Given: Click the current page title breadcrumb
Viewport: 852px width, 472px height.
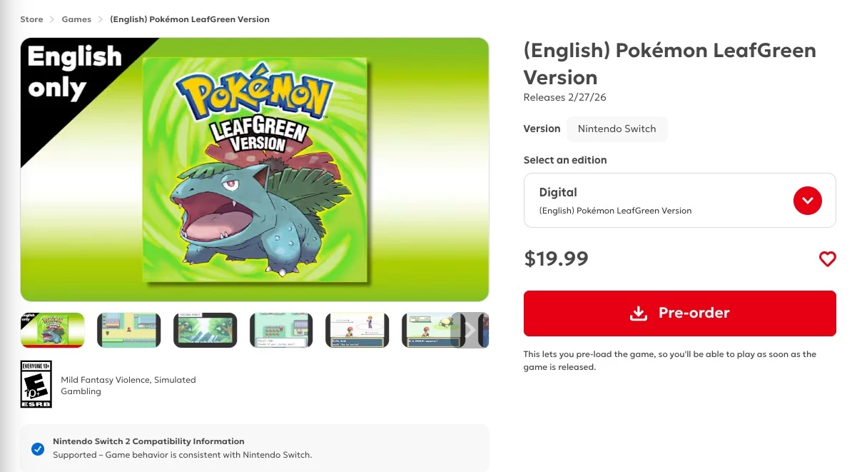Looking at the screenshot, I should click(x=190, y=19).
